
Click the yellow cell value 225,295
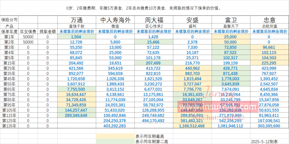coord(270,63)
